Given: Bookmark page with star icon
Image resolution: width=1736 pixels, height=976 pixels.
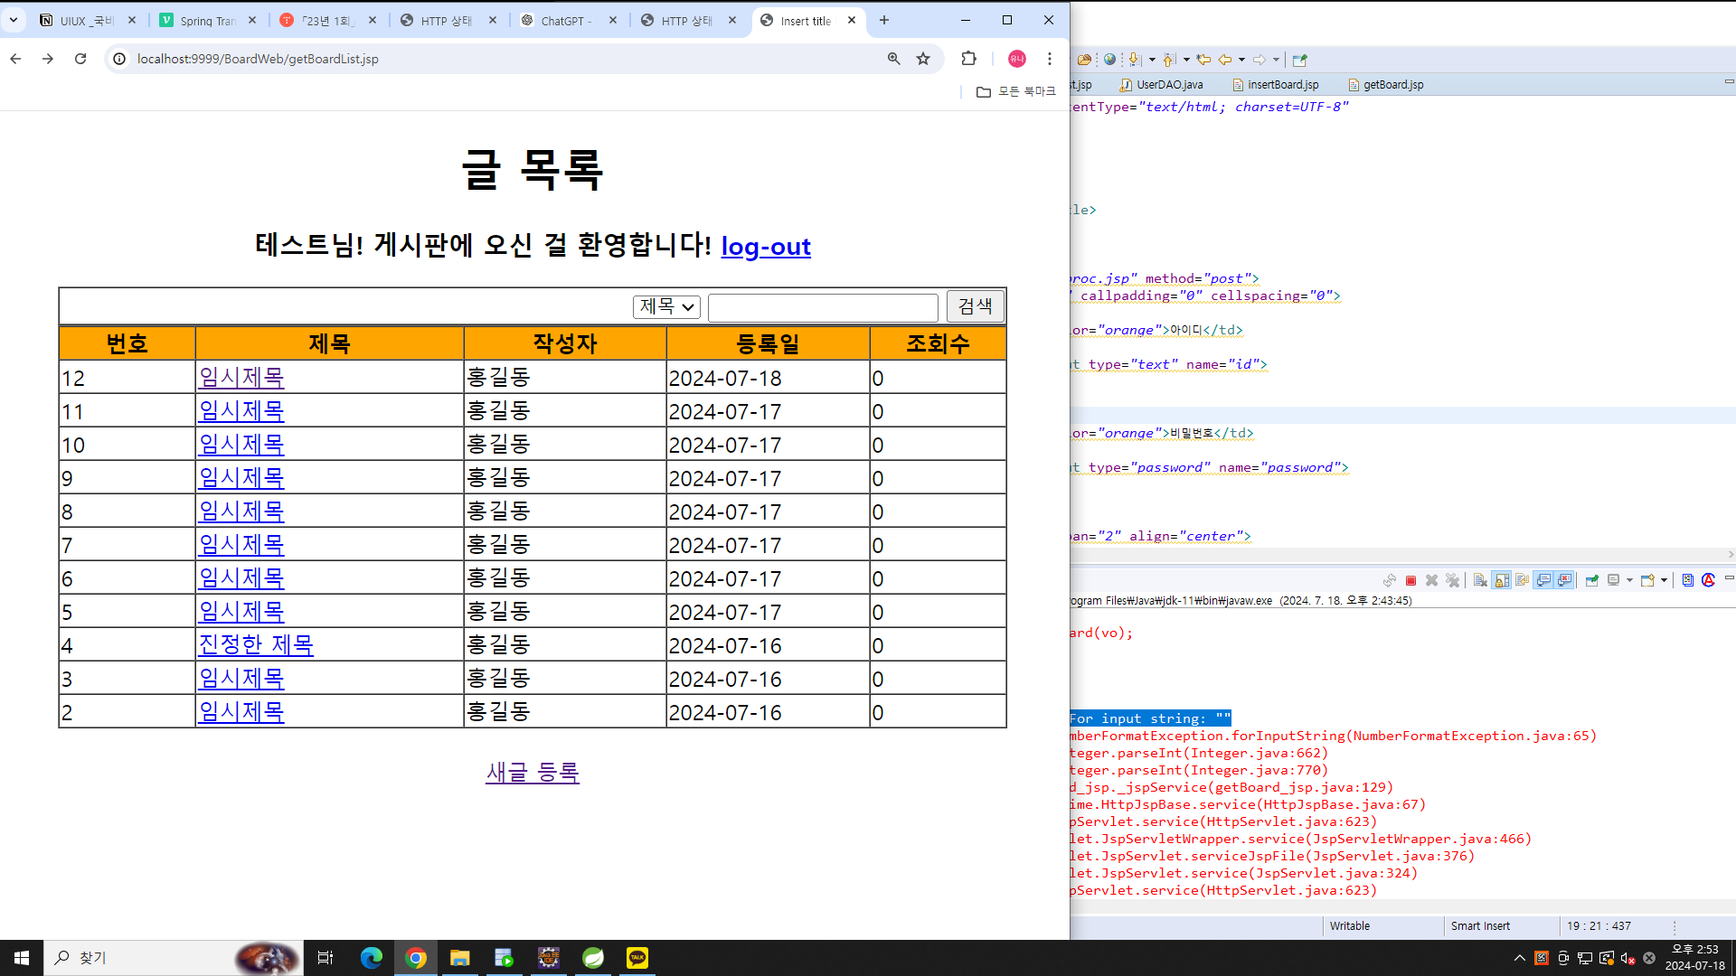Looking at the screenshot, I should coord(922,59).
